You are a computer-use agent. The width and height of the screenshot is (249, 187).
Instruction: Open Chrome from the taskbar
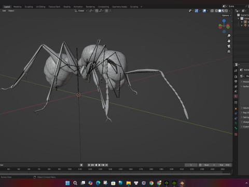(x=151, y=183)
